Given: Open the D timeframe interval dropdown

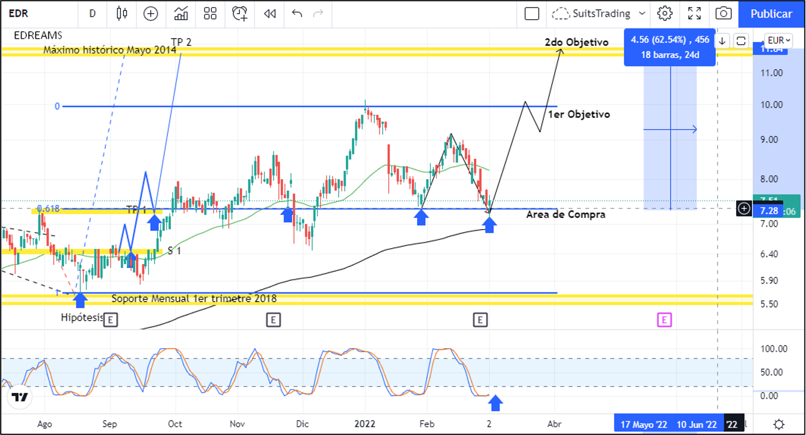Looking at the screenshot, I should (x=92, y=14).
